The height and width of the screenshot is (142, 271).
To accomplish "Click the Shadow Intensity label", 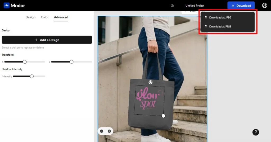I will tap(12, 69).
